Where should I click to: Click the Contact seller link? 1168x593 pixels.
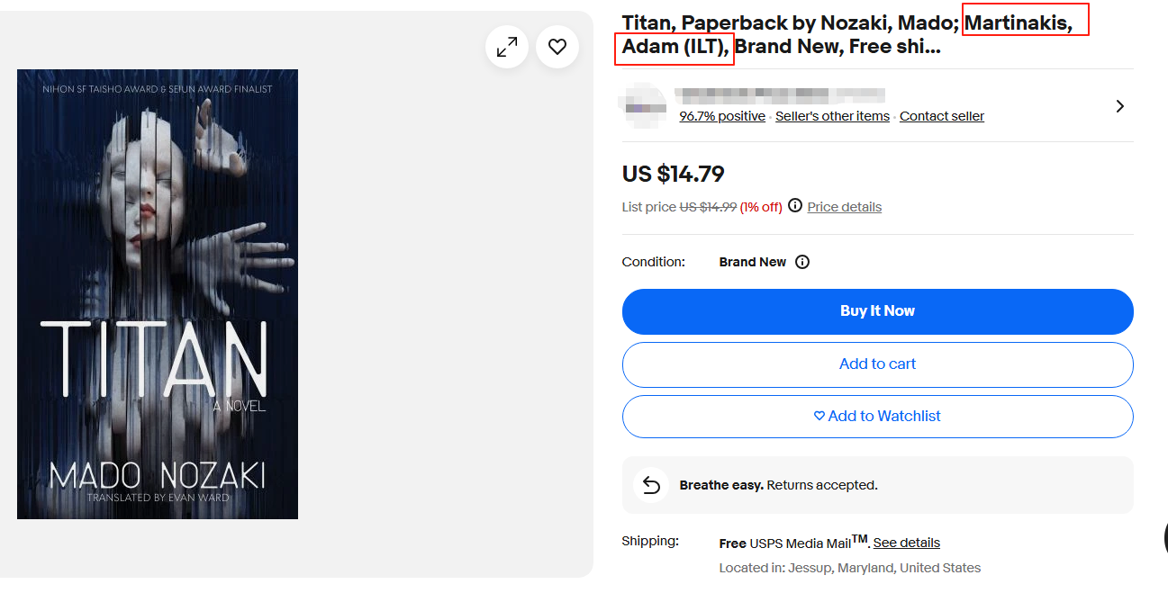[x=941, y=116]
